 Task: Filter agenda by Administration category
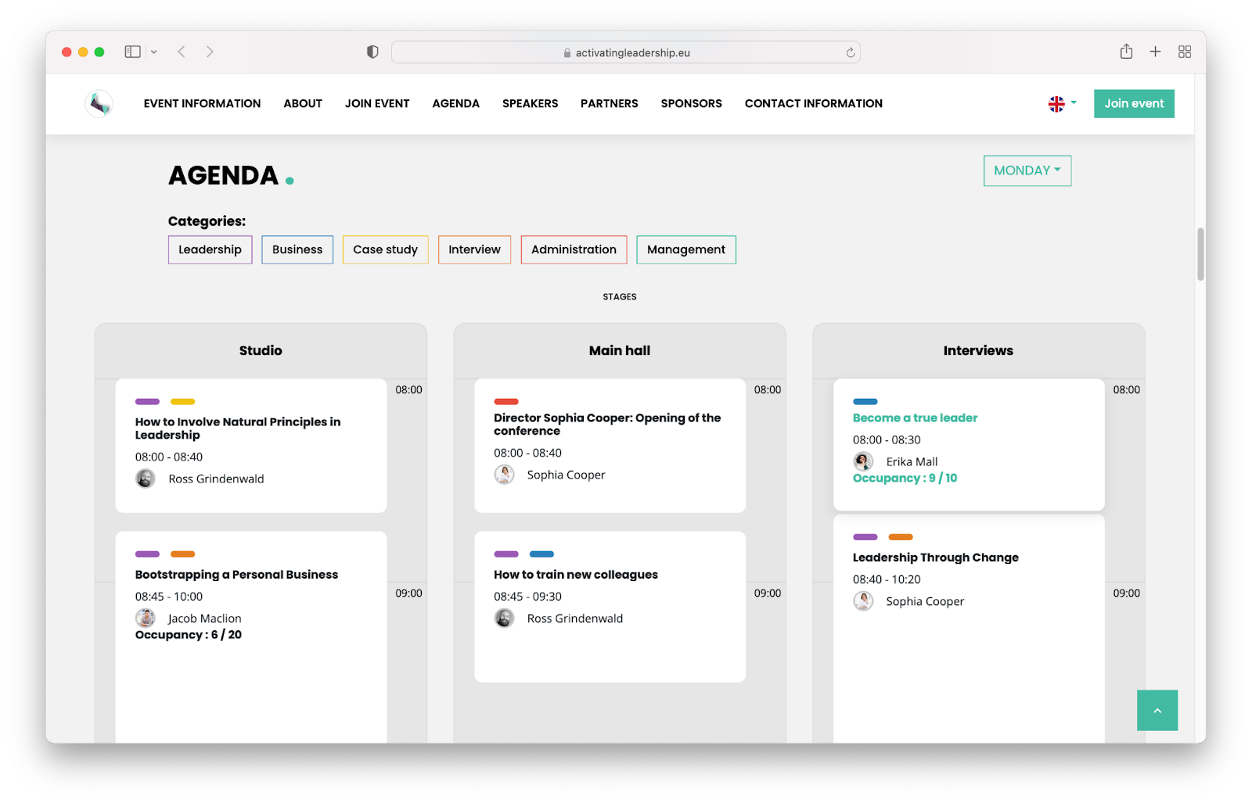[574, 249]
